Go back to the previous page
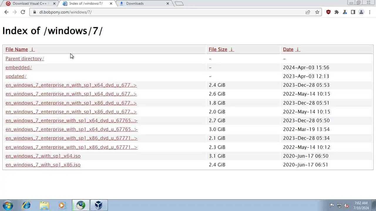 coord(6,12)
